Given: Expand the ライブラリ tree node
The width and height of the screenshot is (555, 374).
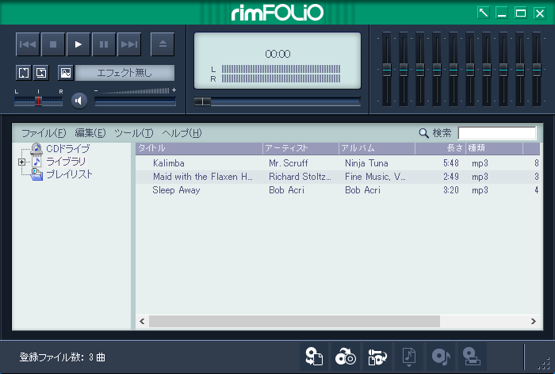Looking at the screenshot, I should (x=21, y=162).
